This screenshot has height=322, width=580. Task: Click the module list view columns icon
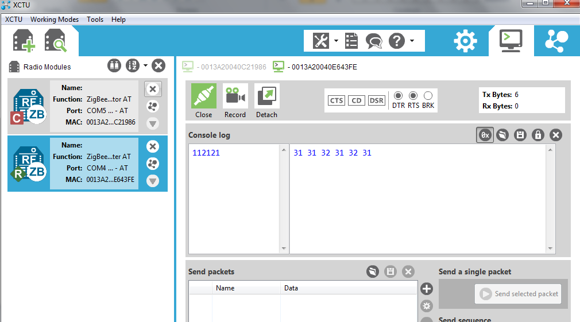114,66
